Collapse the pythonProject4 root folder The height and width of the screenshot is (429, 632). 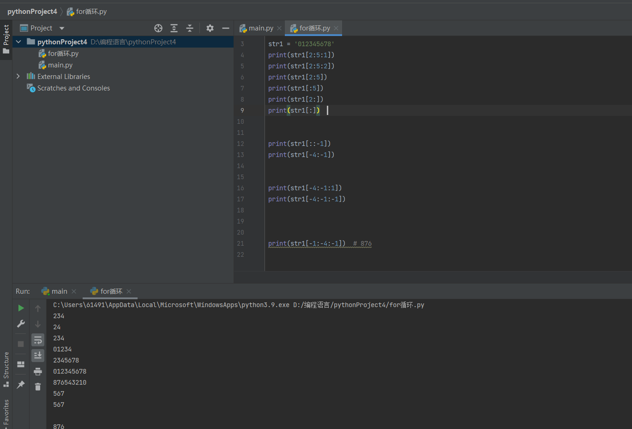point(18,42)
